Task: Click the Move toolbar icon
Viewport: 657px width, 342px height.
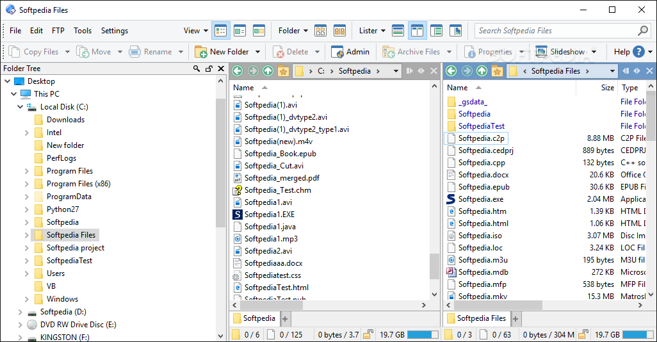Action: point(83,51)
